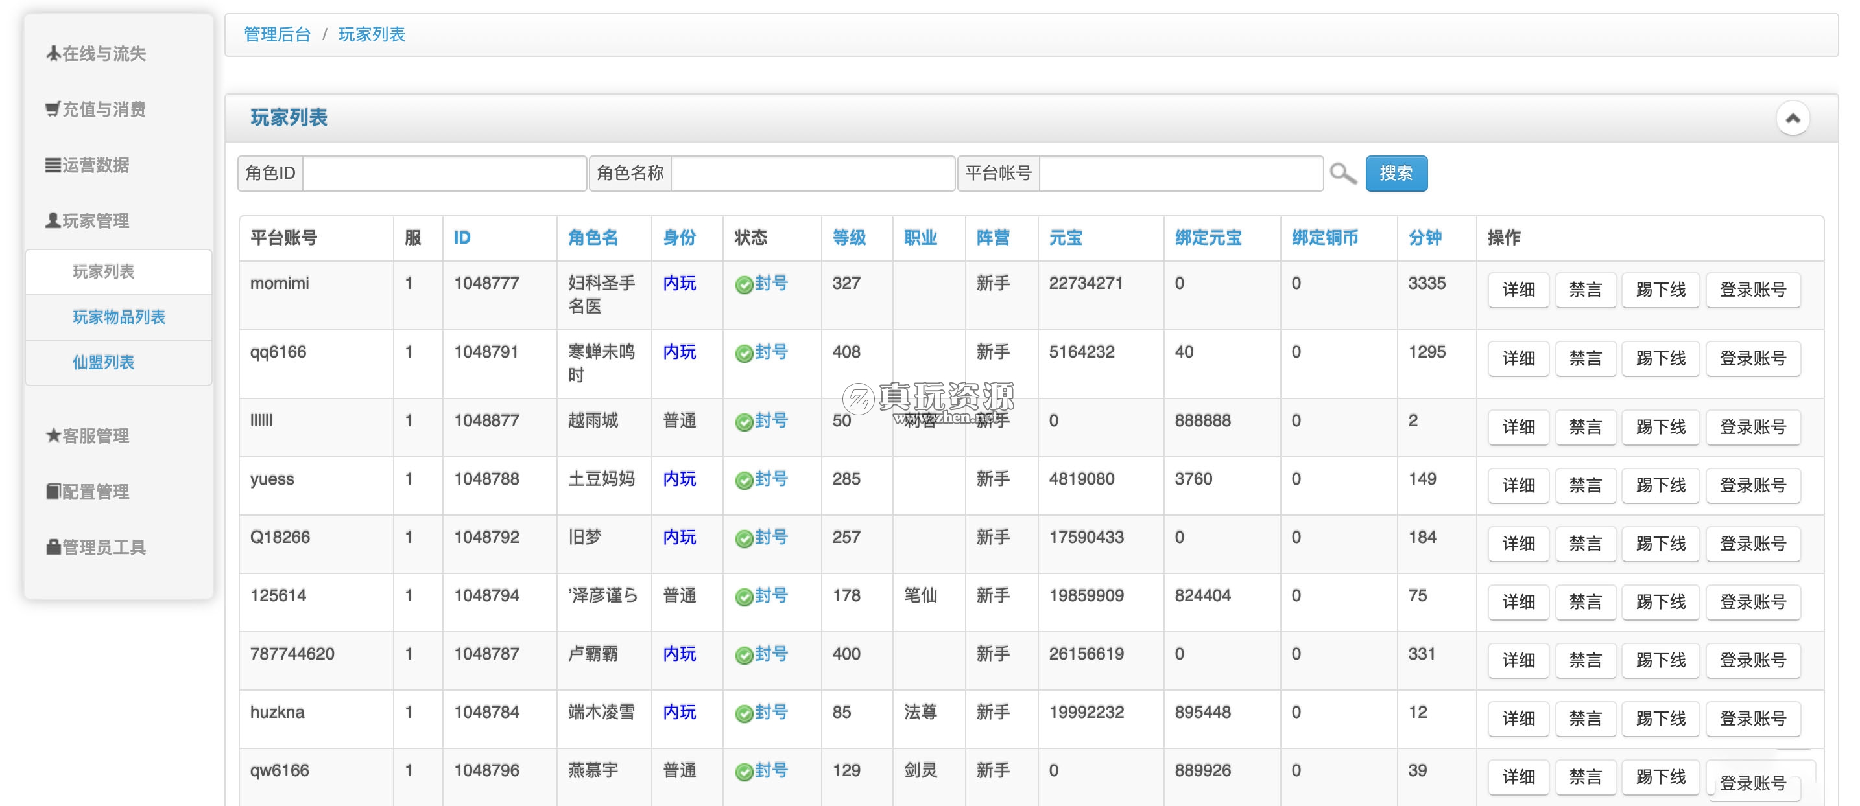Select 玩家物品列表 submenu item
The width and height of the screenshot is (1860, 806).
click(x=119, y=317)
